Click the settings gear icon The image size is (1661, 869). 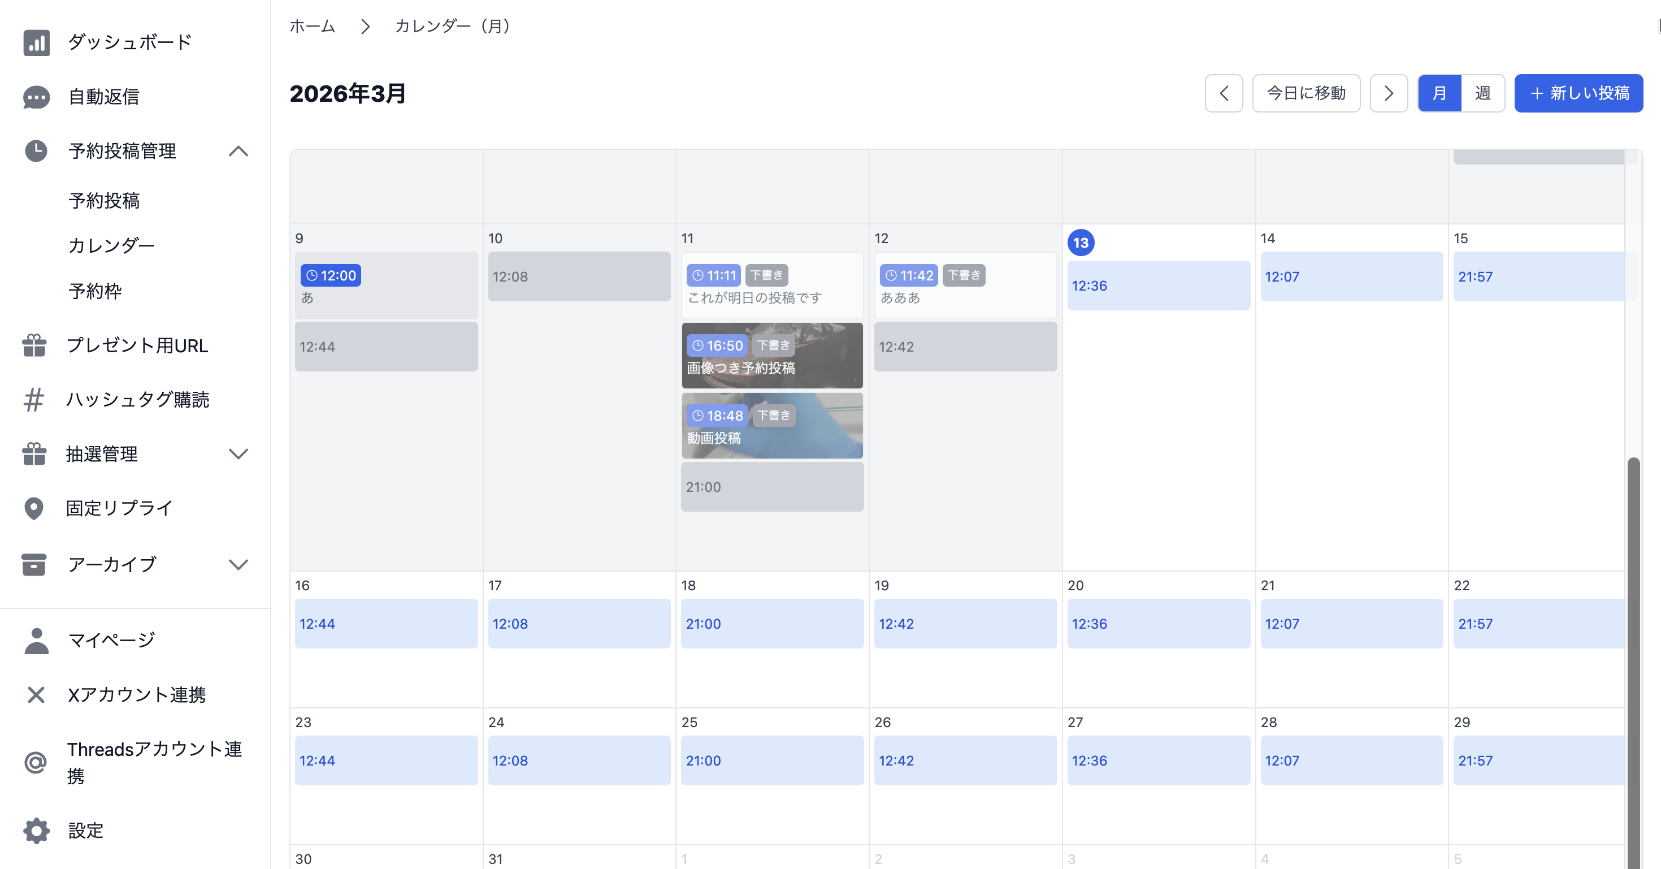tap(36, 831)
